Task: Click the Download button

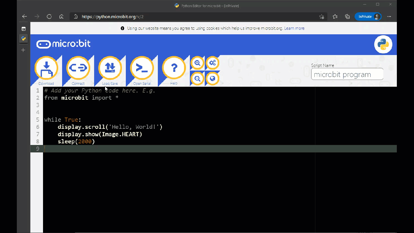Action: click(x=46, y=69)
